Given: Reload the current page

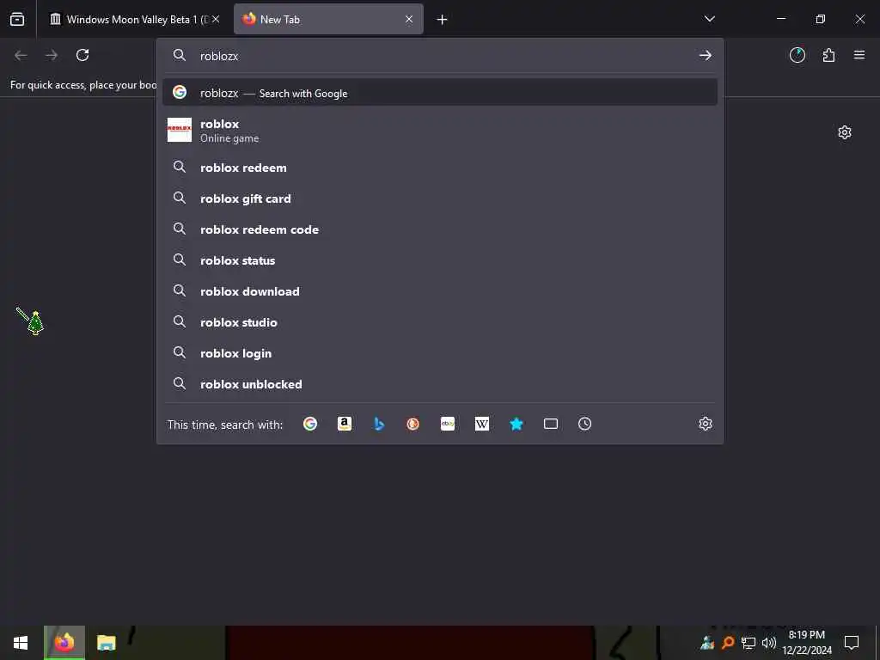Looking at the screenshot, I should tap(82, 55).
